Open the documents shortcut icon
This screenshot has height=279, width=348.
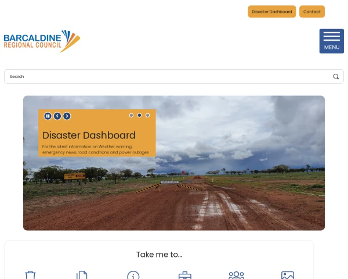coord(82,275)
